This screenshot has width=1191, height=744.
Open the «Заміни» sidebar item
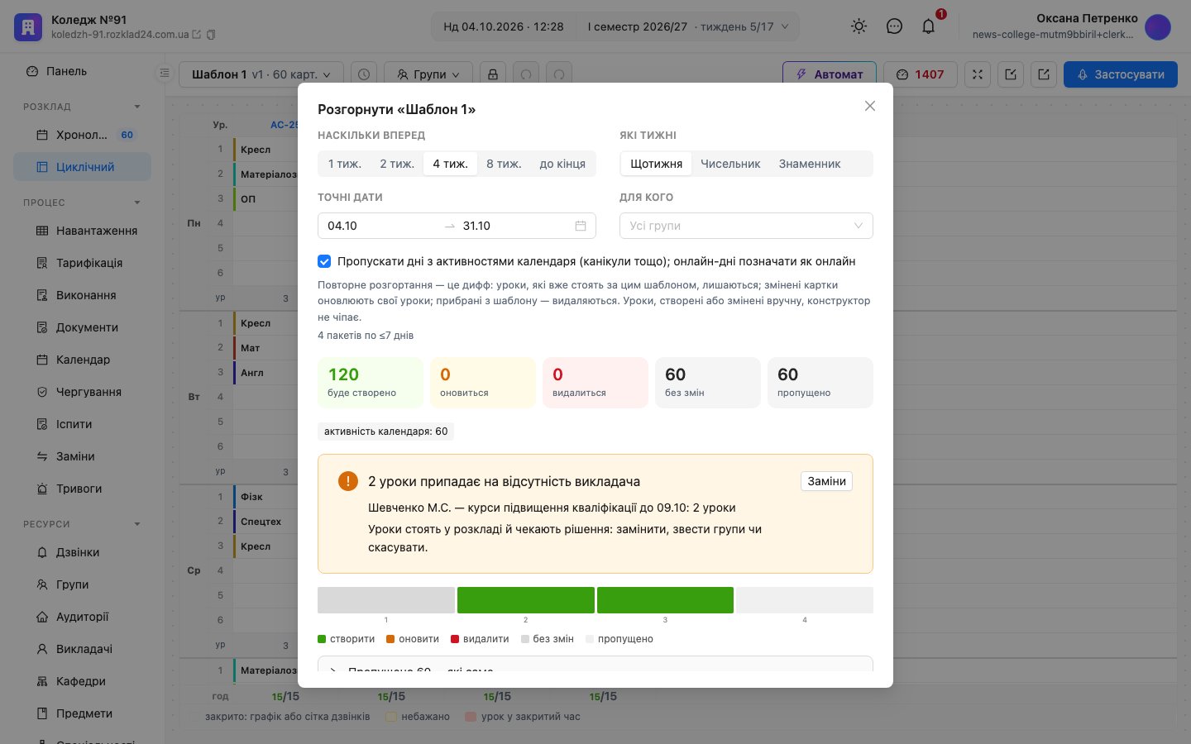(83, 456)
